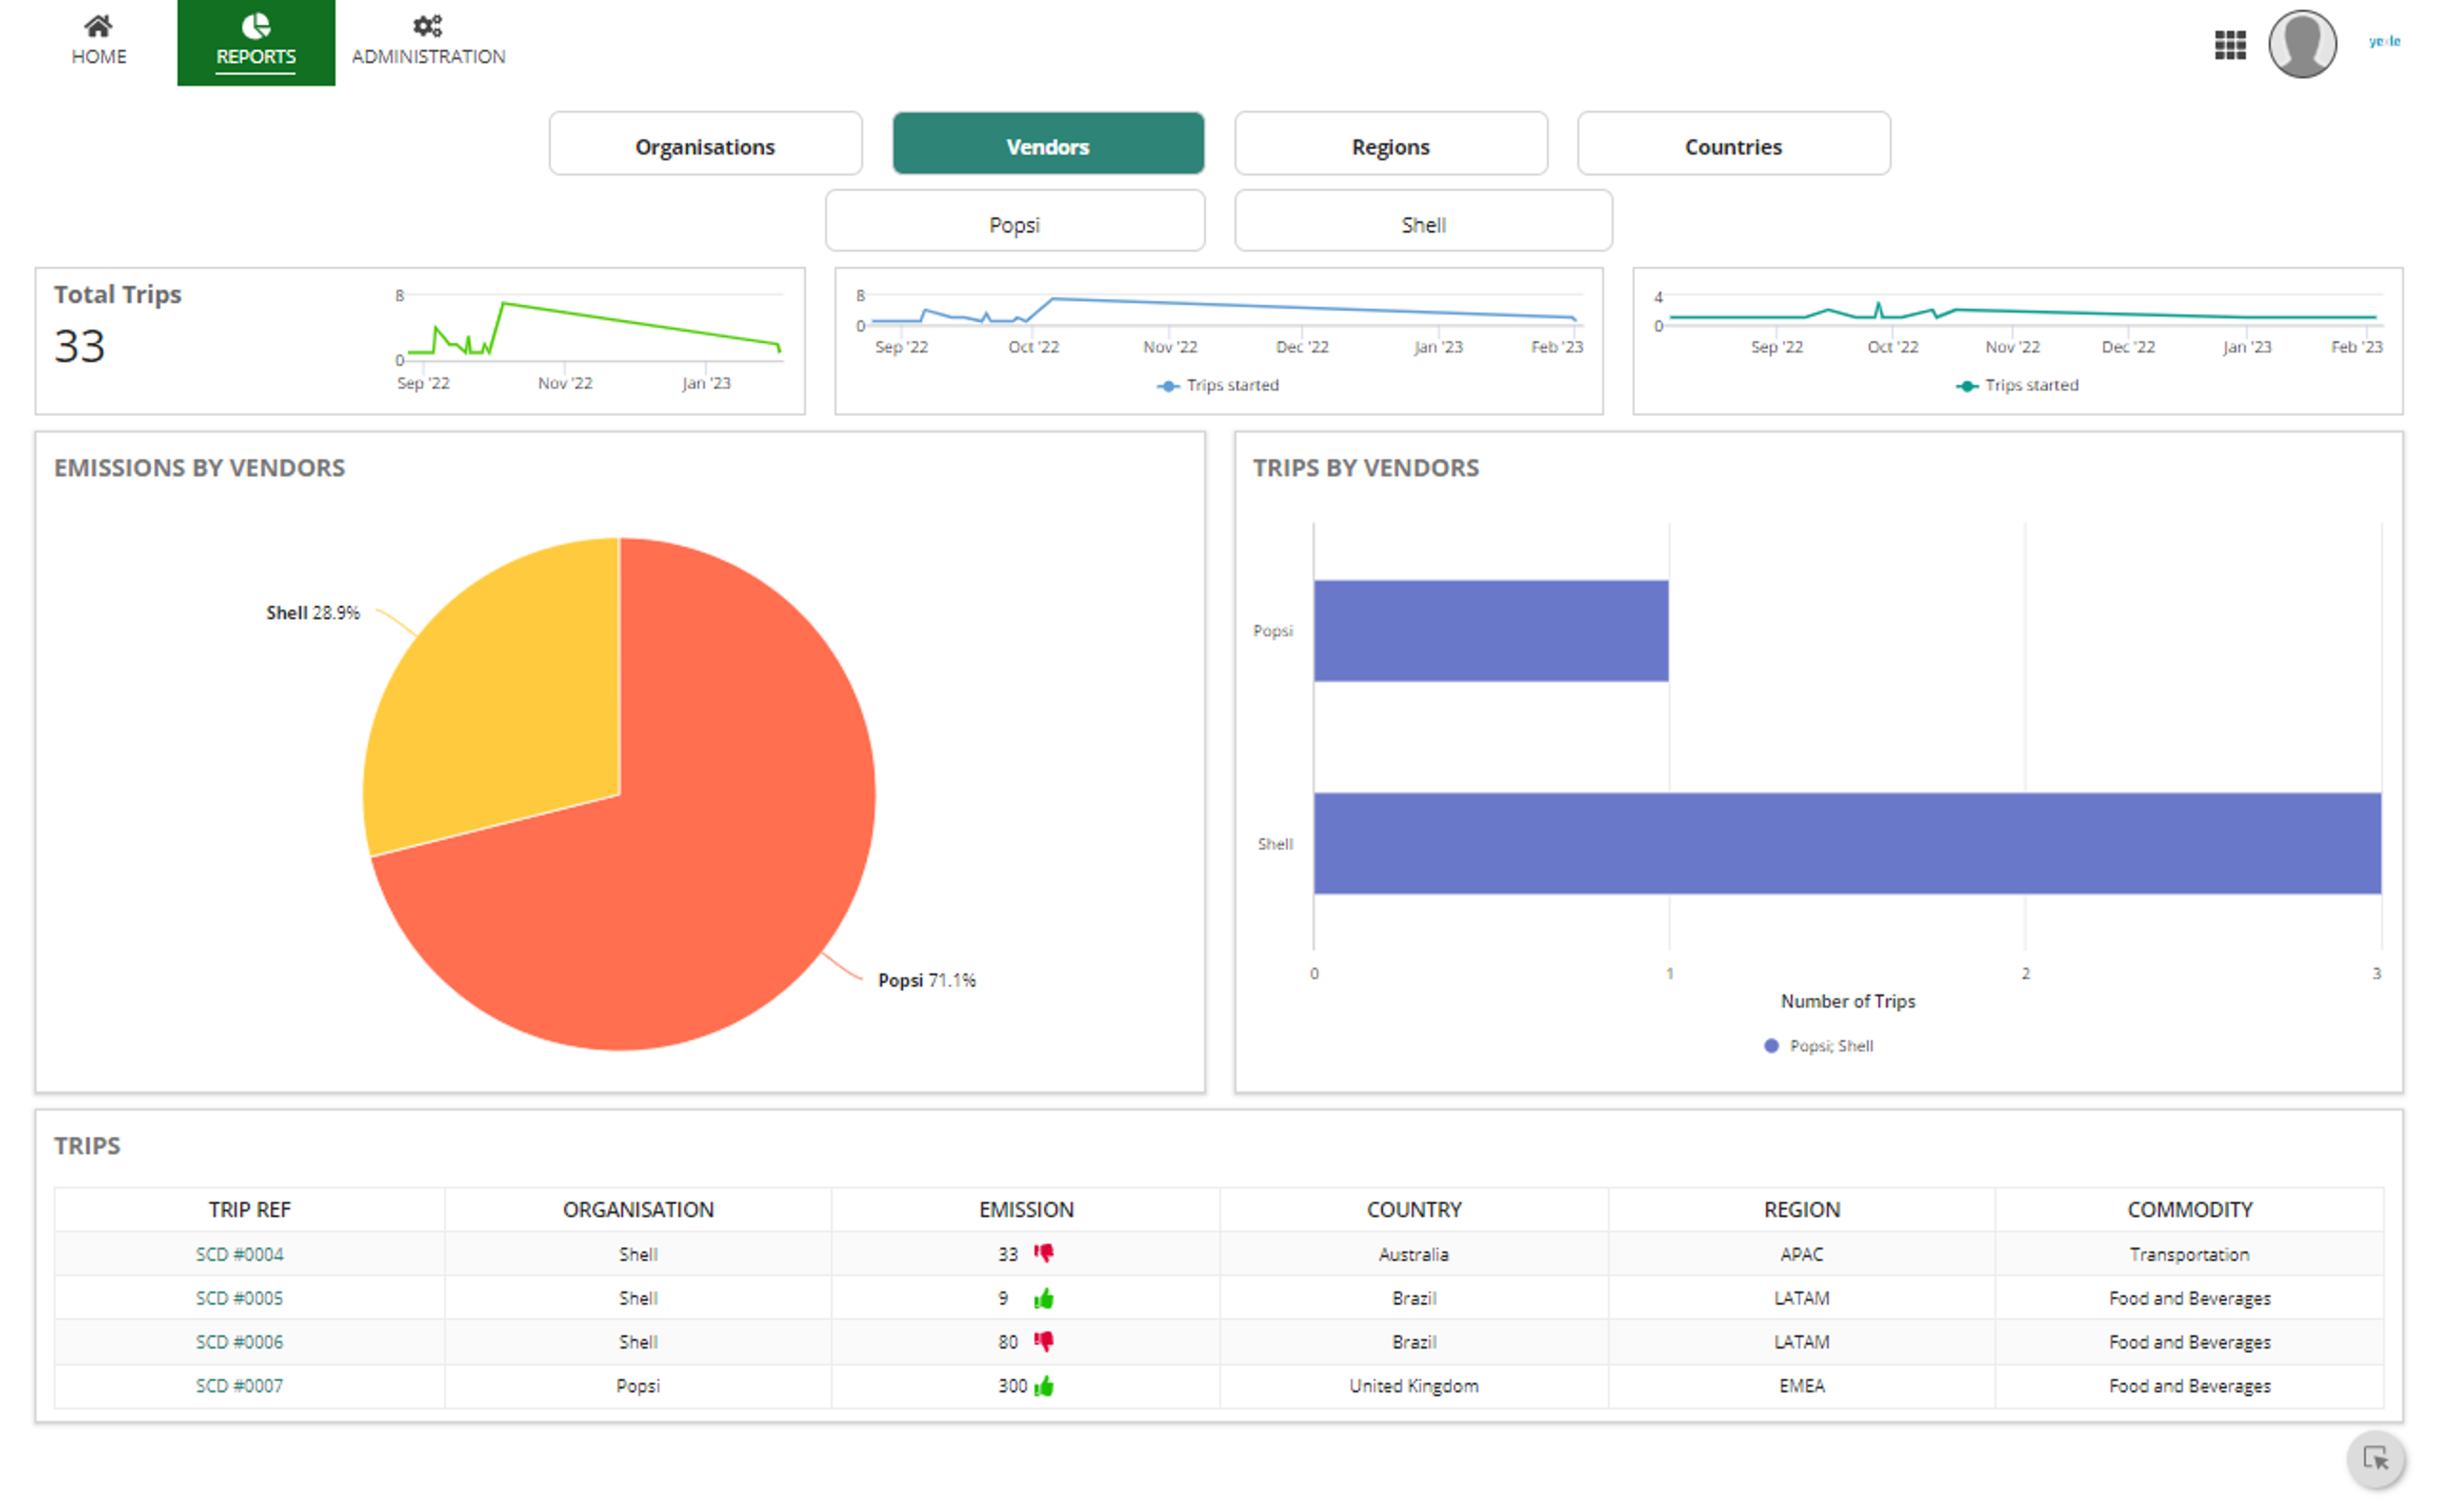Select the Reports pie chart icon
This screenshot has width=2438, height=1512.
tap(256, 25)
